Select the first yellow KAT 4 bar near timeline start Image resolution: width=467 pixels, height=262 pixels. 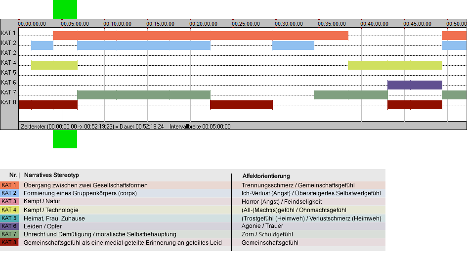tap(54, 65)
